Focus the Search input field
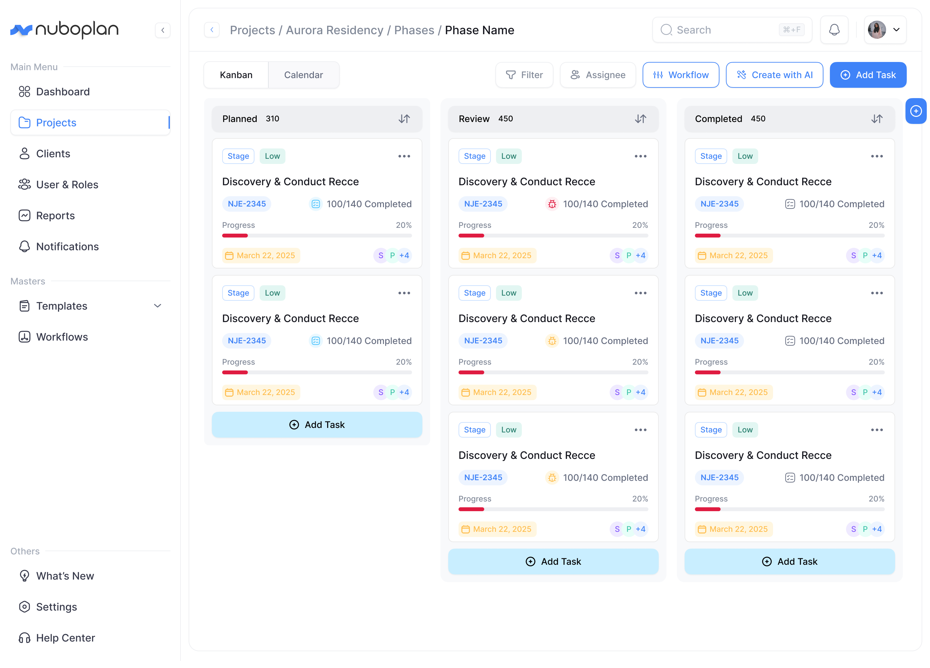This screenshot has width=930, height=668. pyautogui.click(x=724, y=30)
